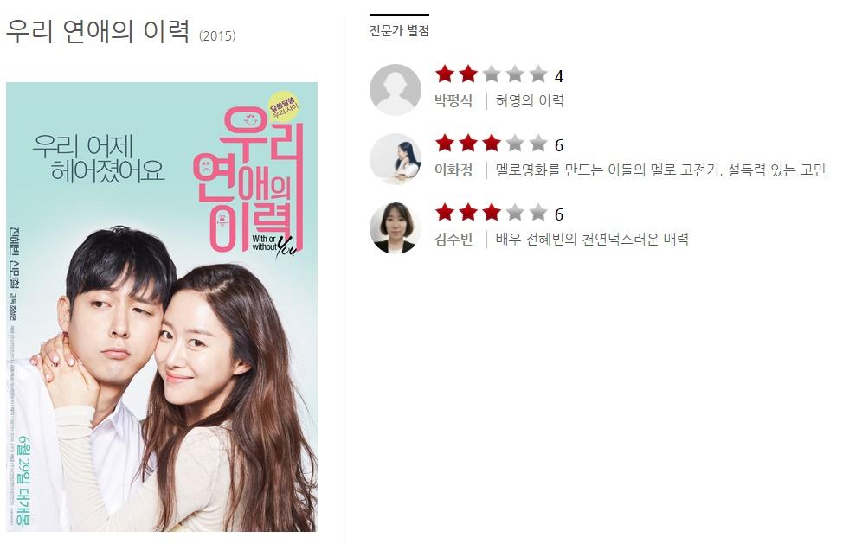
Task: Open 김수빈's profile photo
Action: point(396,227)
